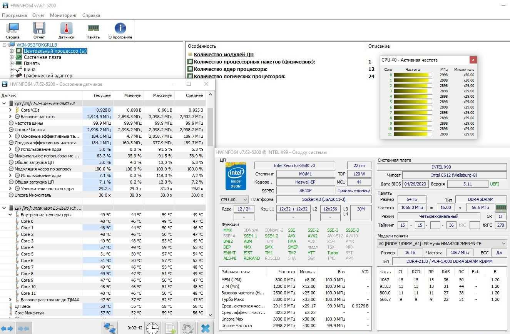Click the Uncore Частота sensor row
This screenshot has width=510, height=334.
click(103, 130)
